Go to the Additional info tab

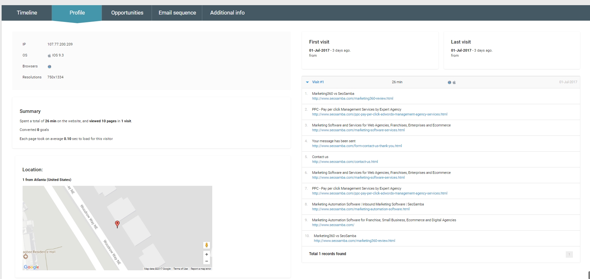tap(227, 13)
